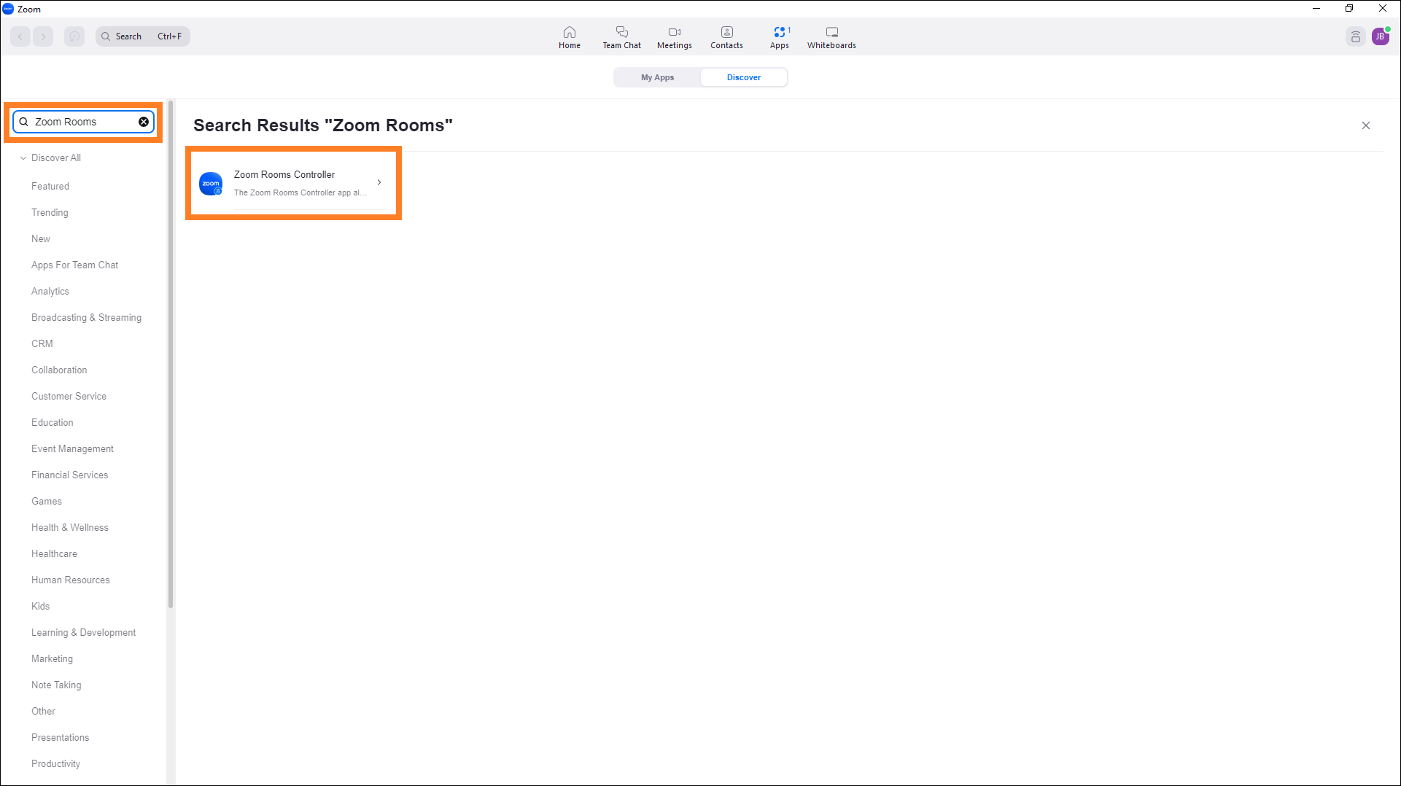Open the Health & Wellness category
The width and height of the screenshot is (1401, 786).
[x=70, y=527]
